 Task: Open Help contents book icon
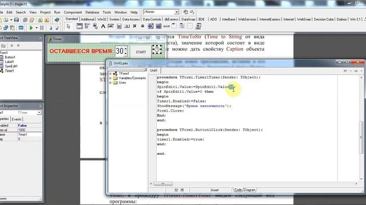57,20
